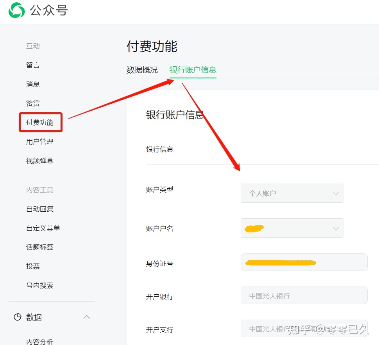Click the 开户银行 field label
The width and height of the screenshot is (379, 345).
(x=160, y=297)
